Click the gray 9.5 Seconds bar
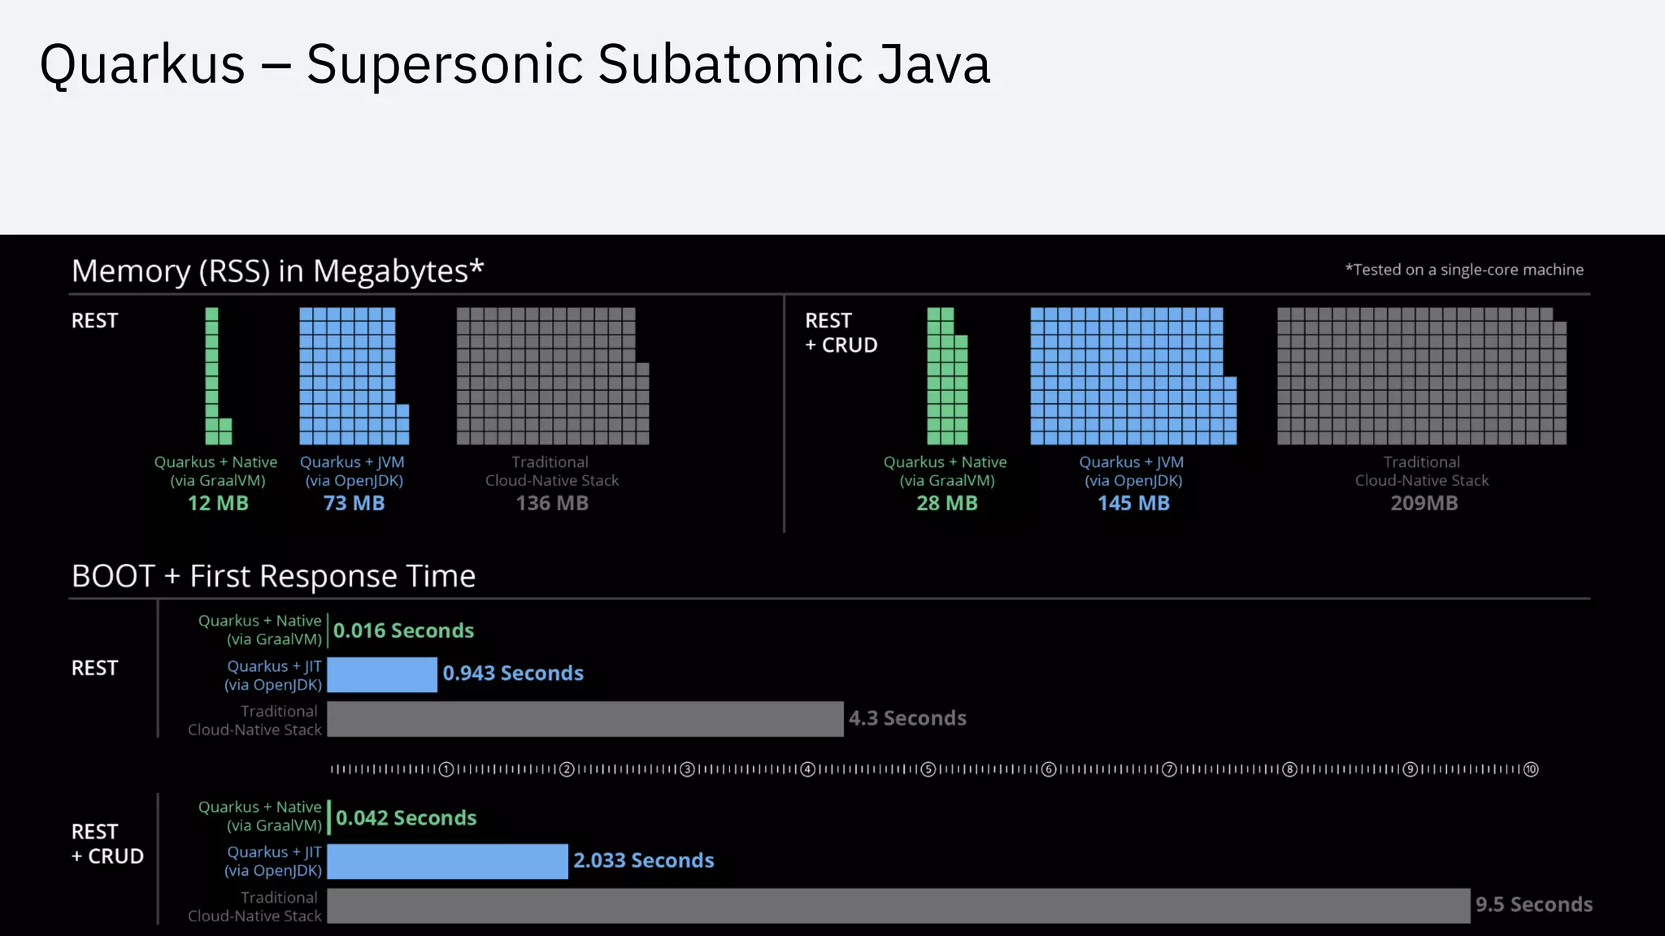1665x936 pixels. point(898,906)
